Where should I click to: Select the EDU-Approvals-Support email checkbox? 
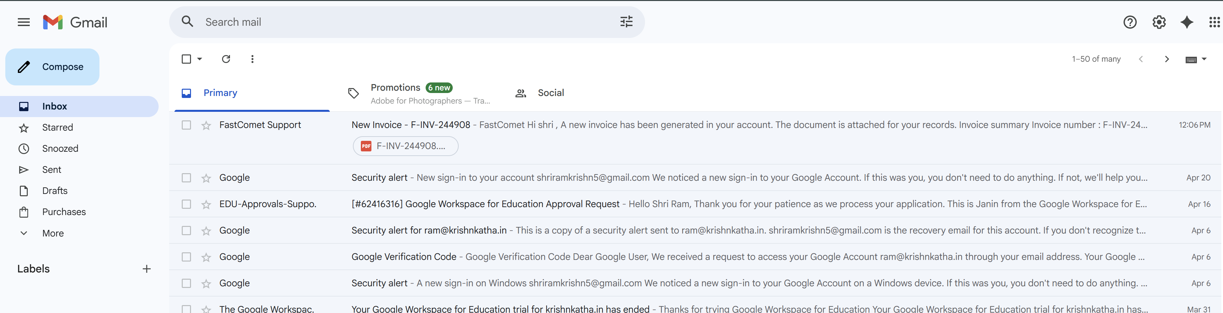click(x=186, y=204)
